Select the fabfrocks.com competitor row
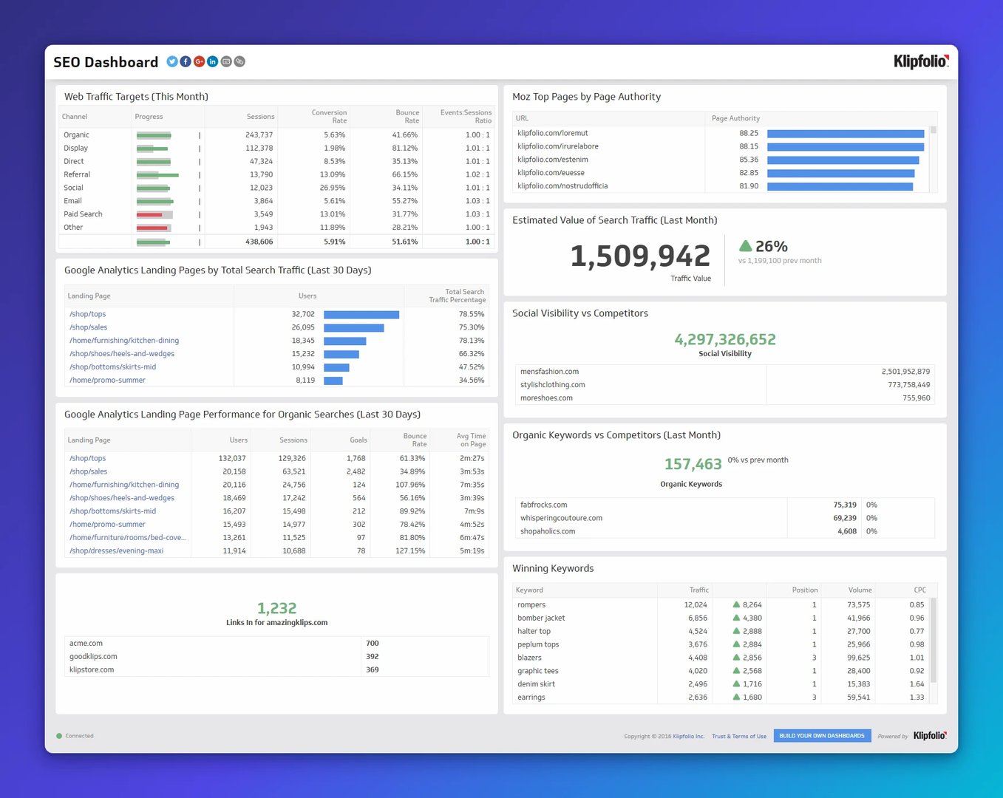Image resolution: width=1003 pixels, height=798 pixels. pos(725,505)
